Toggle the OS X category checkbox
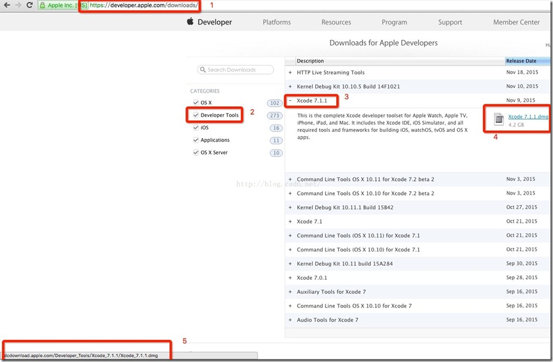Image resolution: width=553 pixels, height=362 pixels. click(196, 102)
